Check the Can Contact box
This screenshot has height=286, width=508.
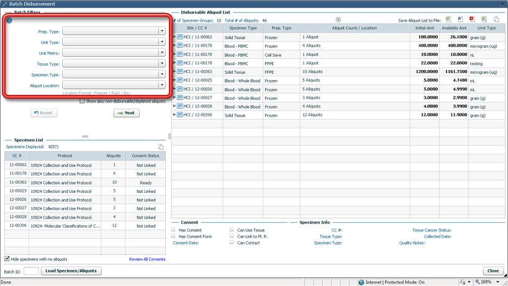232,243
